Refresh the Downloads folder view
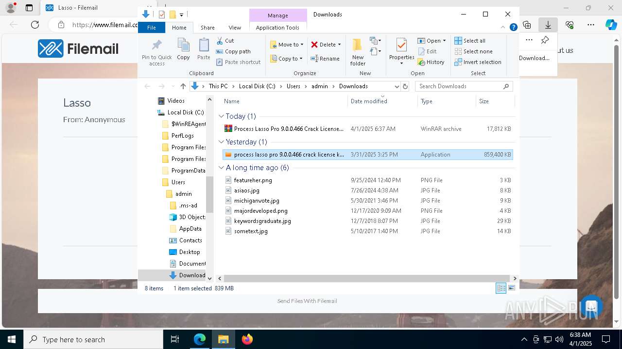622x349 pixels. click(x=405, y=86)
